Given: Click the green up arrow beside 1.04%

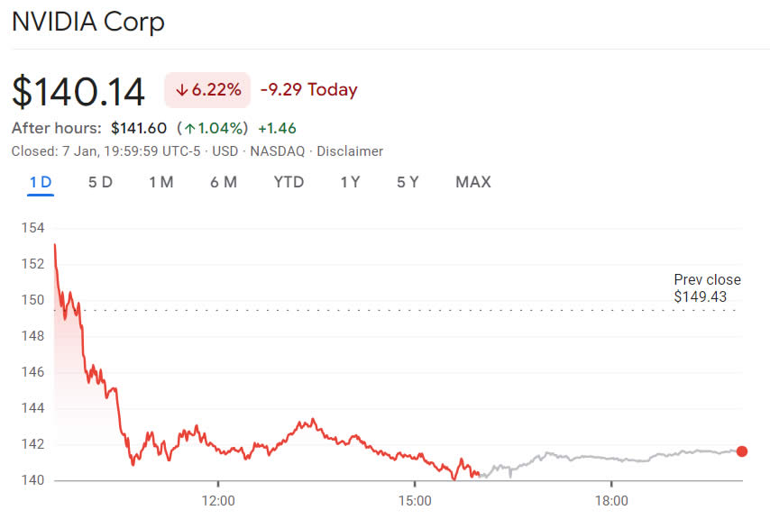Looking at the screenshot, I should pyautogui.click(x=191, y=128).
